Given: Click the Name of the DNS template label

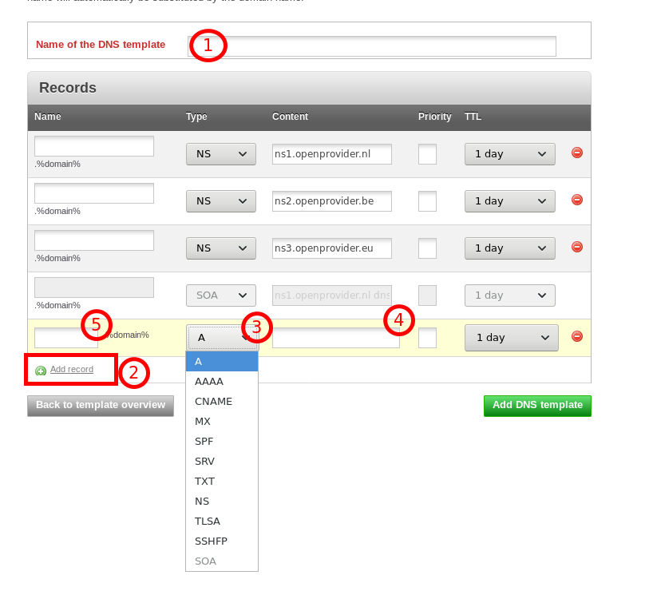Looking at the screenshot, I should [x=101, y=45].
